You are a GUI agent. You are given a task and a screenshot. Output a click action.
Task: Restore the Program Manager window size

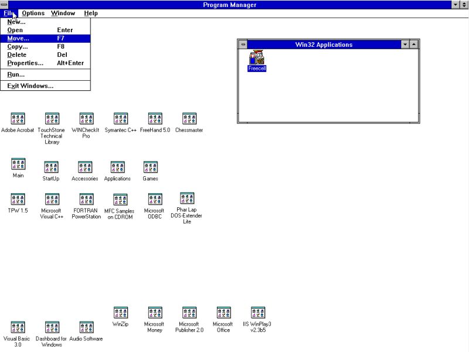(x=464, y=5)
